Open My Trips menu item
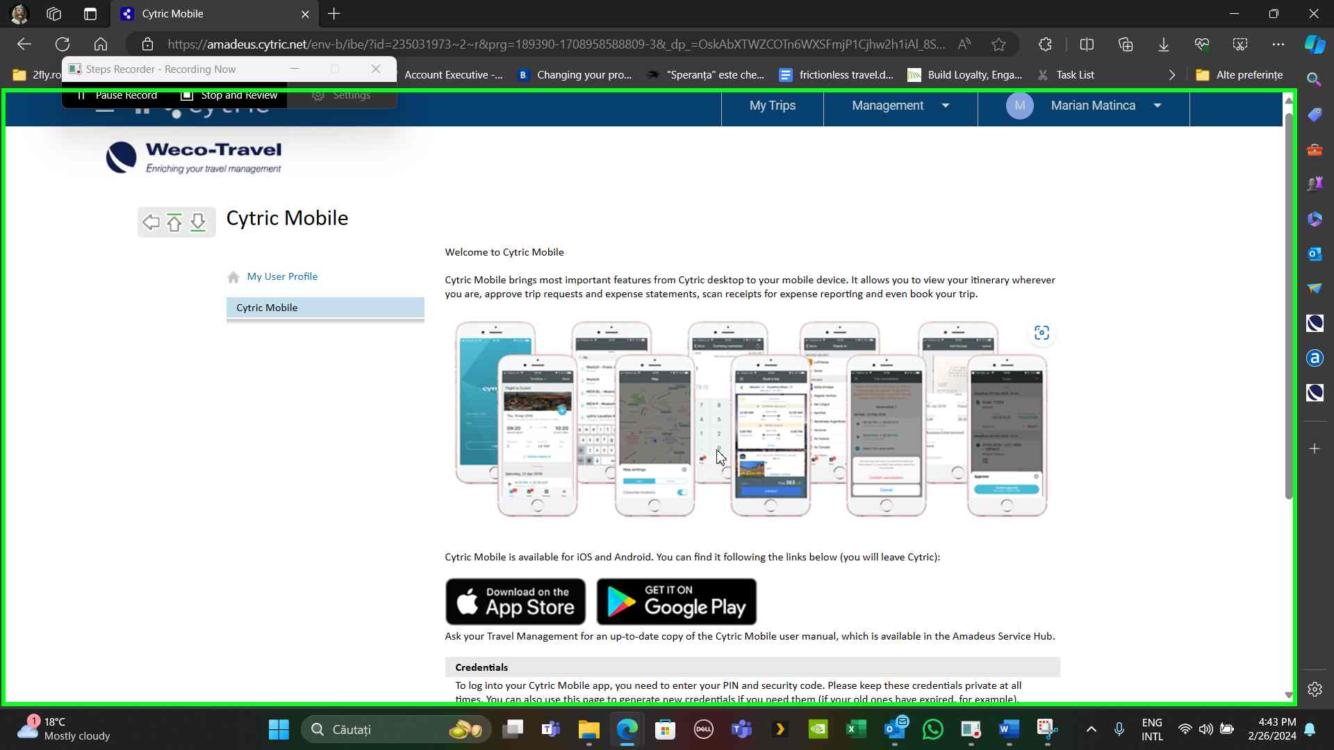Viewport: 1334px width, 750px height. pyautogui.click(x=772, y=106)
